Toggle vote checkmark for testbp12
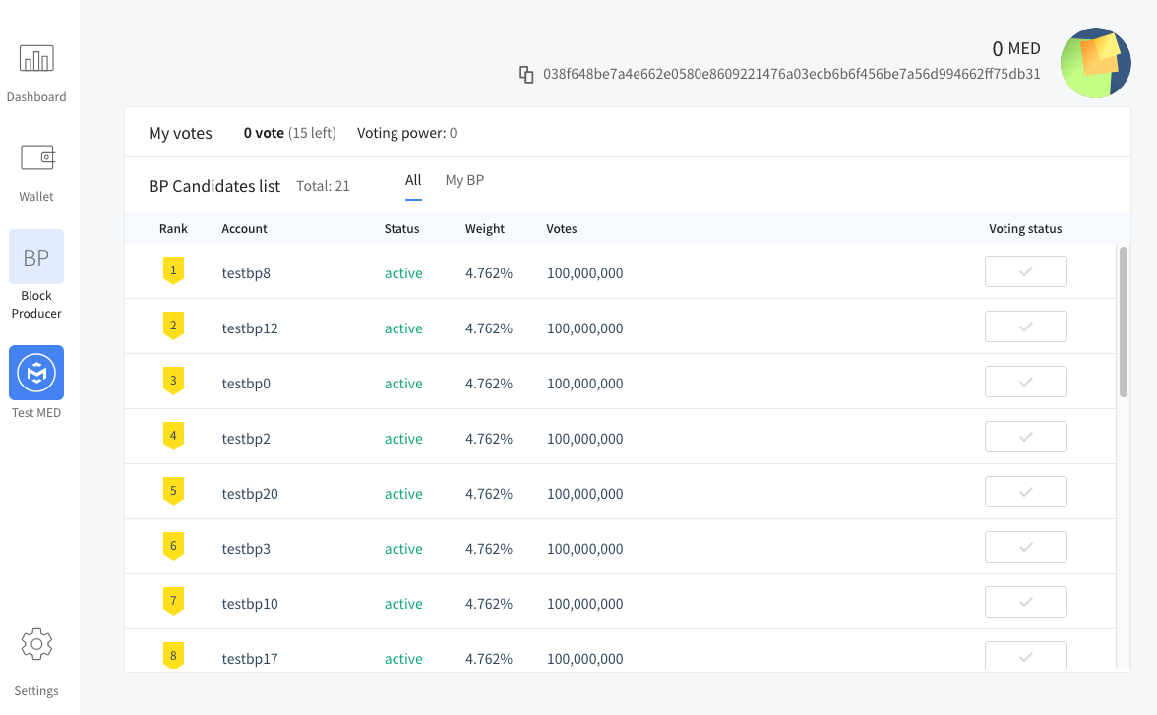Image resolution: width=1157 pixels, height=715 pixels. pos(1025,327)
